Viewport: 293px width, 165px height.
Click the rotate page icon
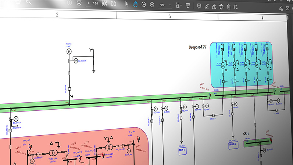(x=236, y=7)
